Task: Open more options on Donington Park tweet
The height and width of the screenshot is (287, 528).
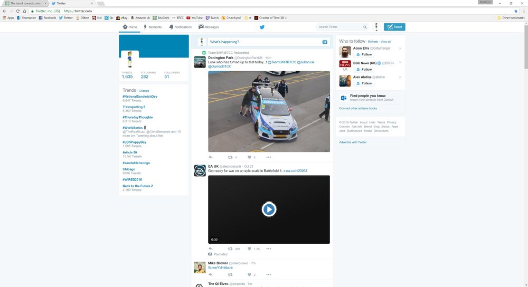Action: (268, 157)
